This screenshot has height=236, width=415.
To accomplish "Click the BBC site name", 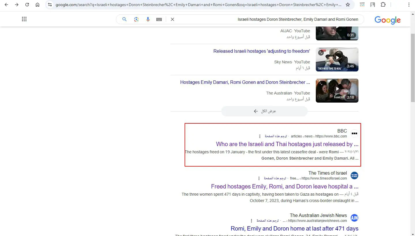I will [342, 131].
